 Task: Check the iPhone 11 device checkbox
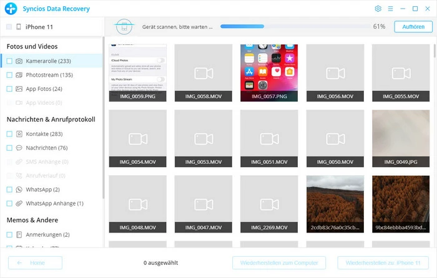[x=9, y=27]
